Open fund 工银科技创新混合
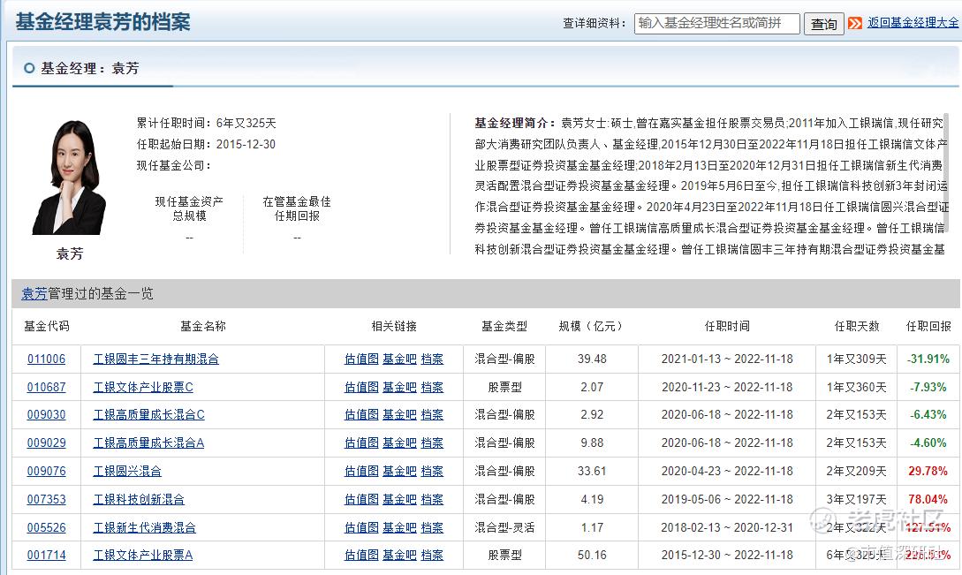The image size is (962, 575). (139, 500)
